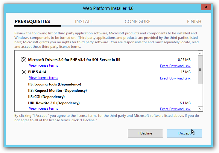Screen dimensions: 219x153
Task: Select IIS: Request Monitor (Dependency) row
Action: click(x=57, y=91)
